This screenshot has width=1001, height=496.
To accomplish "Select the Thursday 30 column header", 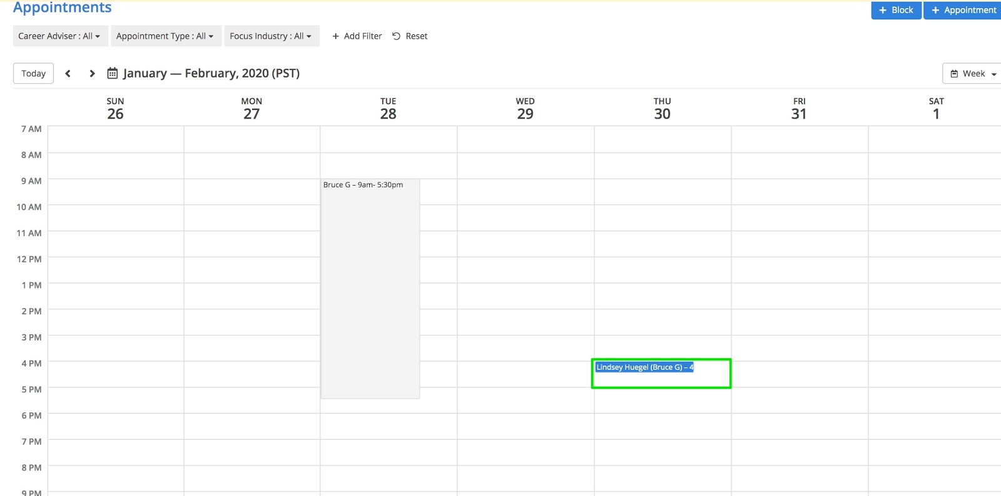I will (x=662, y=109).
